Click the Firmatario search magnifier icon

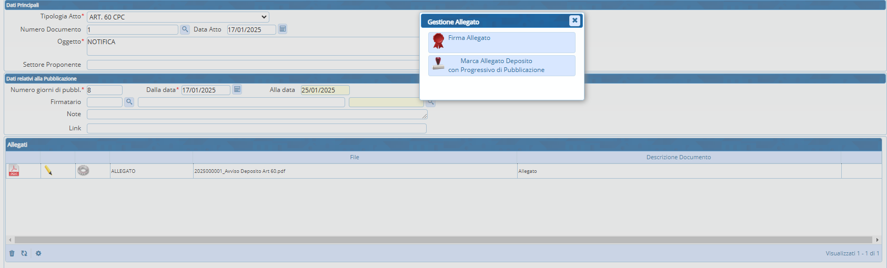click(129, 102)
